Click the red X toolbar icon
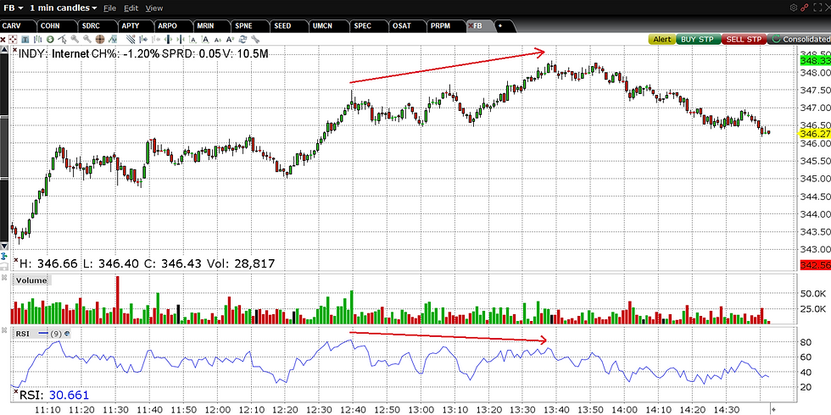This screenshot has width=831, height=415. point(3,39)
